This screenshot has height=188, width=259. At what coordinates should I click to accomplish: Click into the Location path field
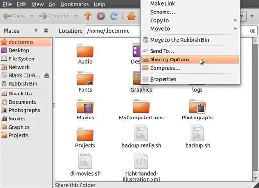(x=113, y=31)
